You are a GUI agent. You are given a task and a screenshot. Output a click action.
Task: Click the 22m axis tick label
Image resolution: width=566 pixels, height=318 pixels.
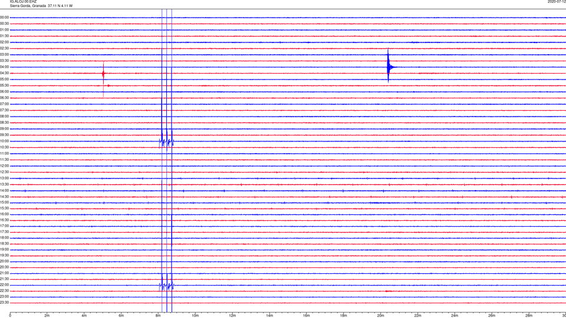417,316
